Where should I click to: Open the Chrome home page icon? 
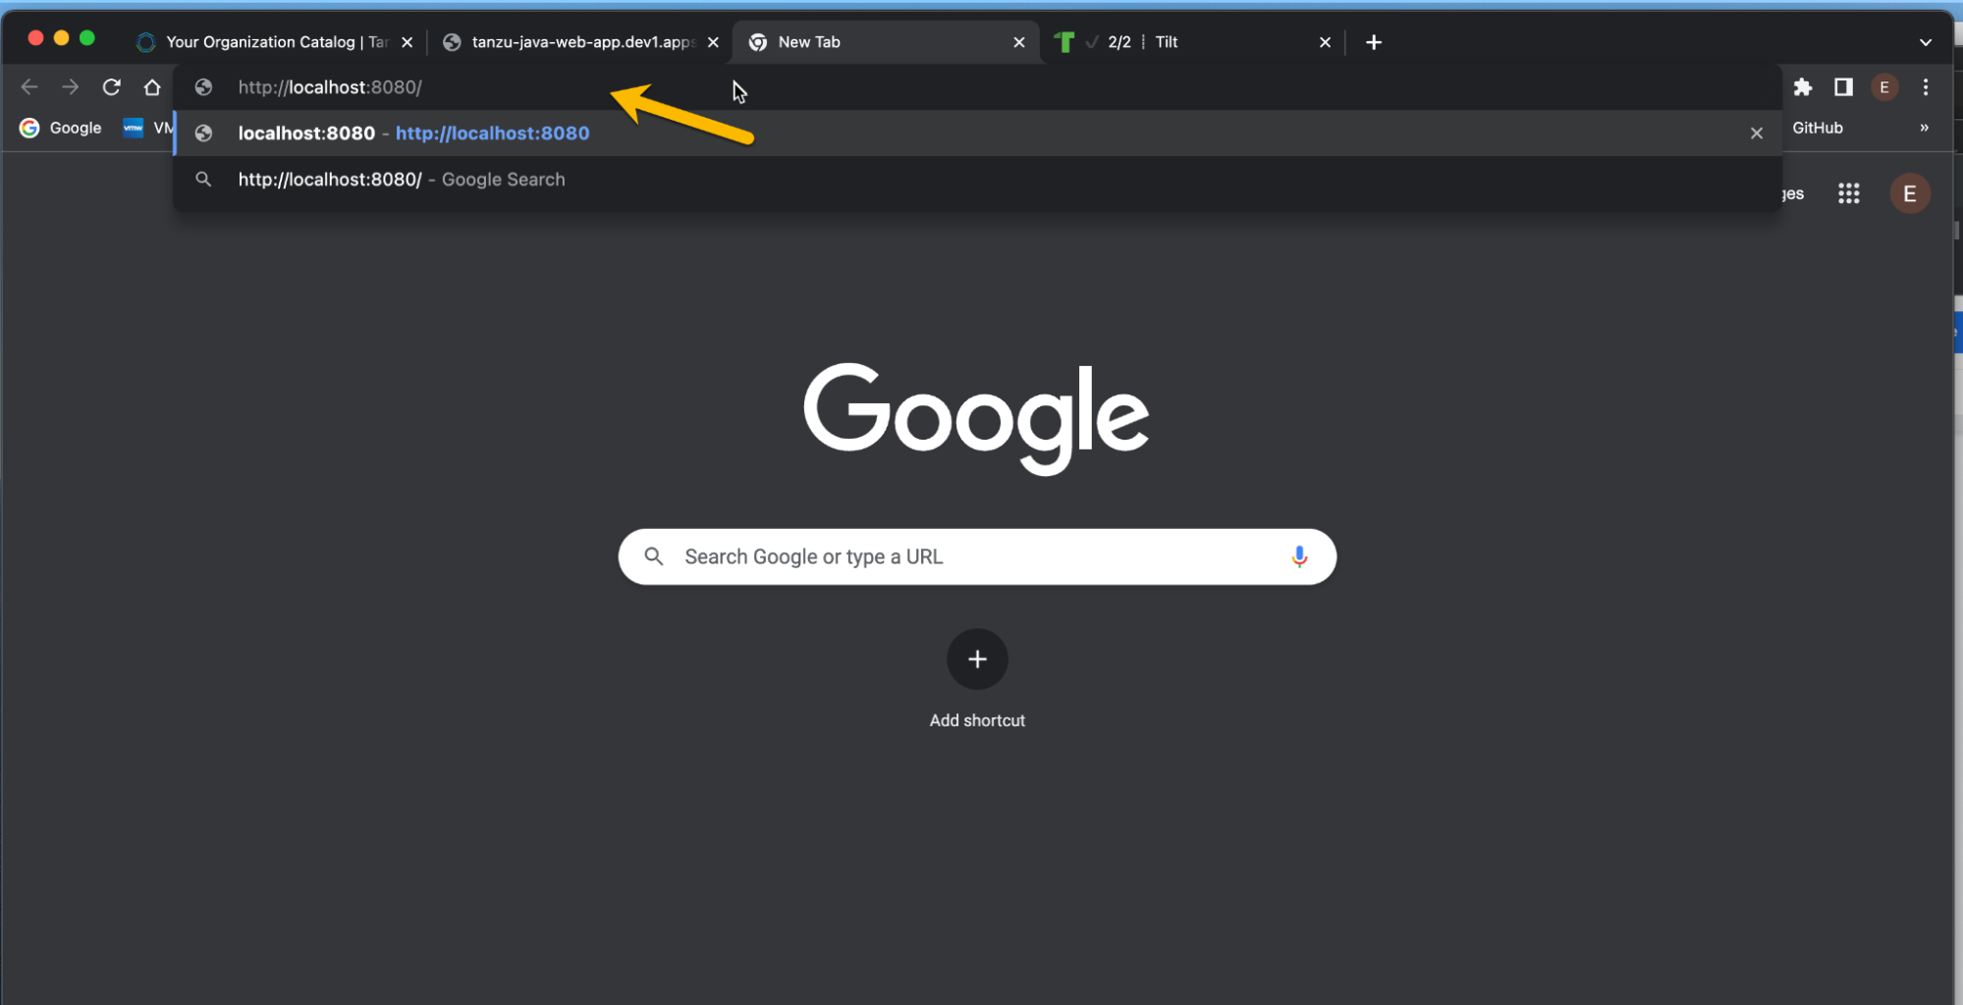(x=152, y=87)
